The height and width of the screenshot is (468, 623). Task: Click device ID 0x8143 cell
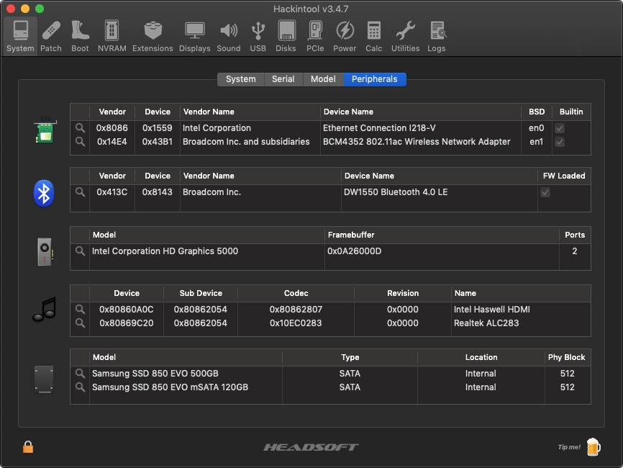click(158, 192)
